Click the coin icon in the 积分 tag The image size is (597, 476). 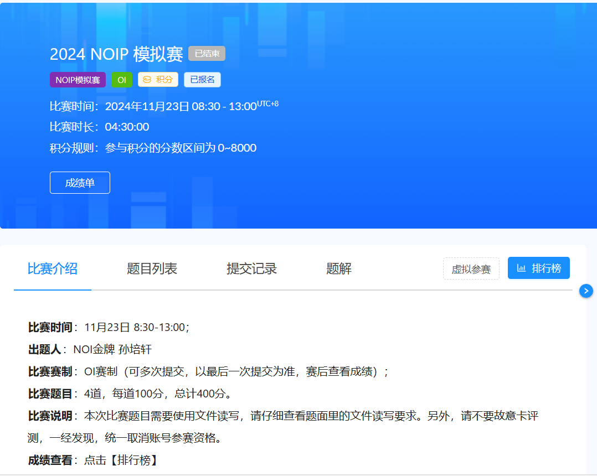[147, 80]
